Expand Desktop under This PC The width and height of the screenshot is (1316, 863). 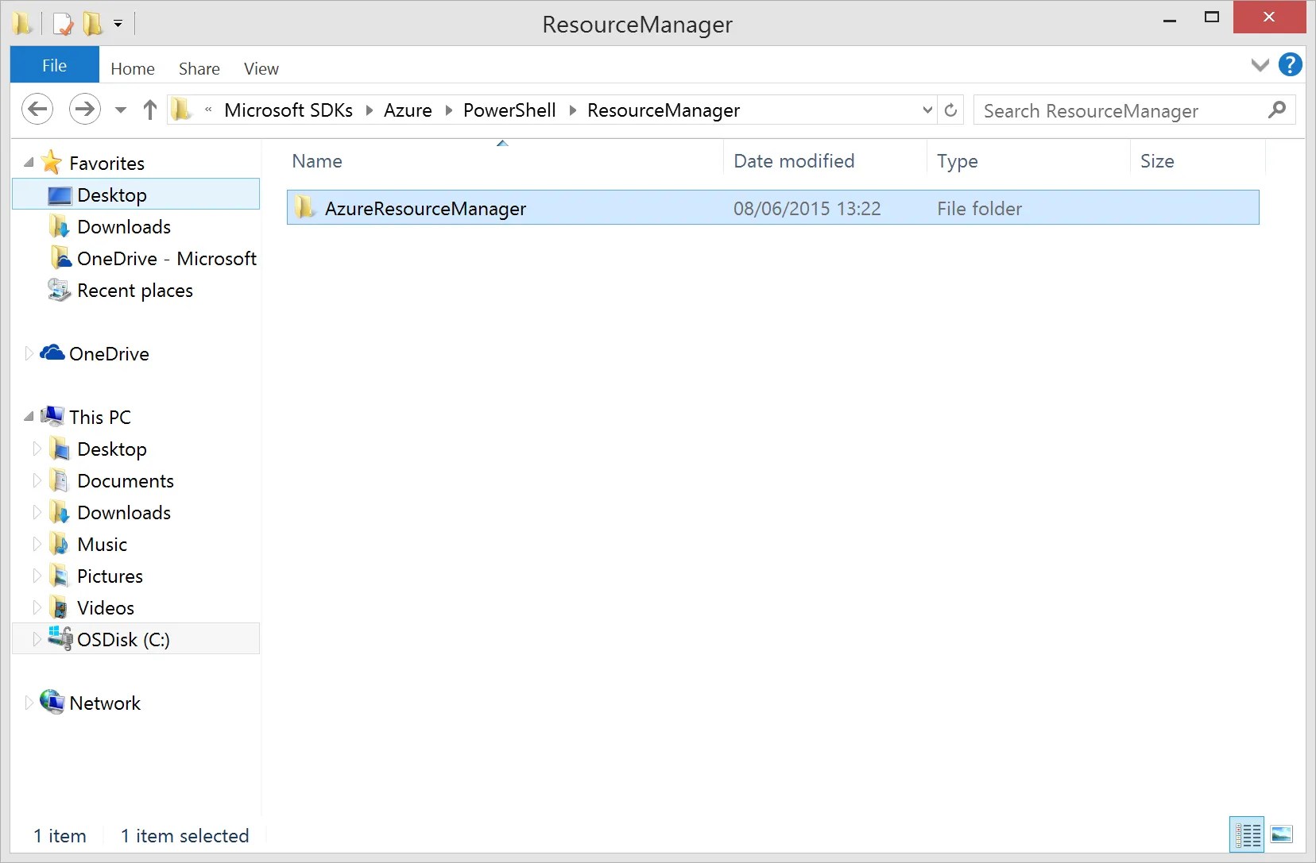(37, 449)
